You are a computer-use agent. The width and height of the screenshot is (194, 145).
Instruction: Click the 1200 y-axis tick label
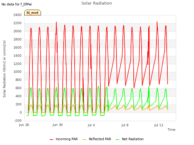click(x=18, y=64)
